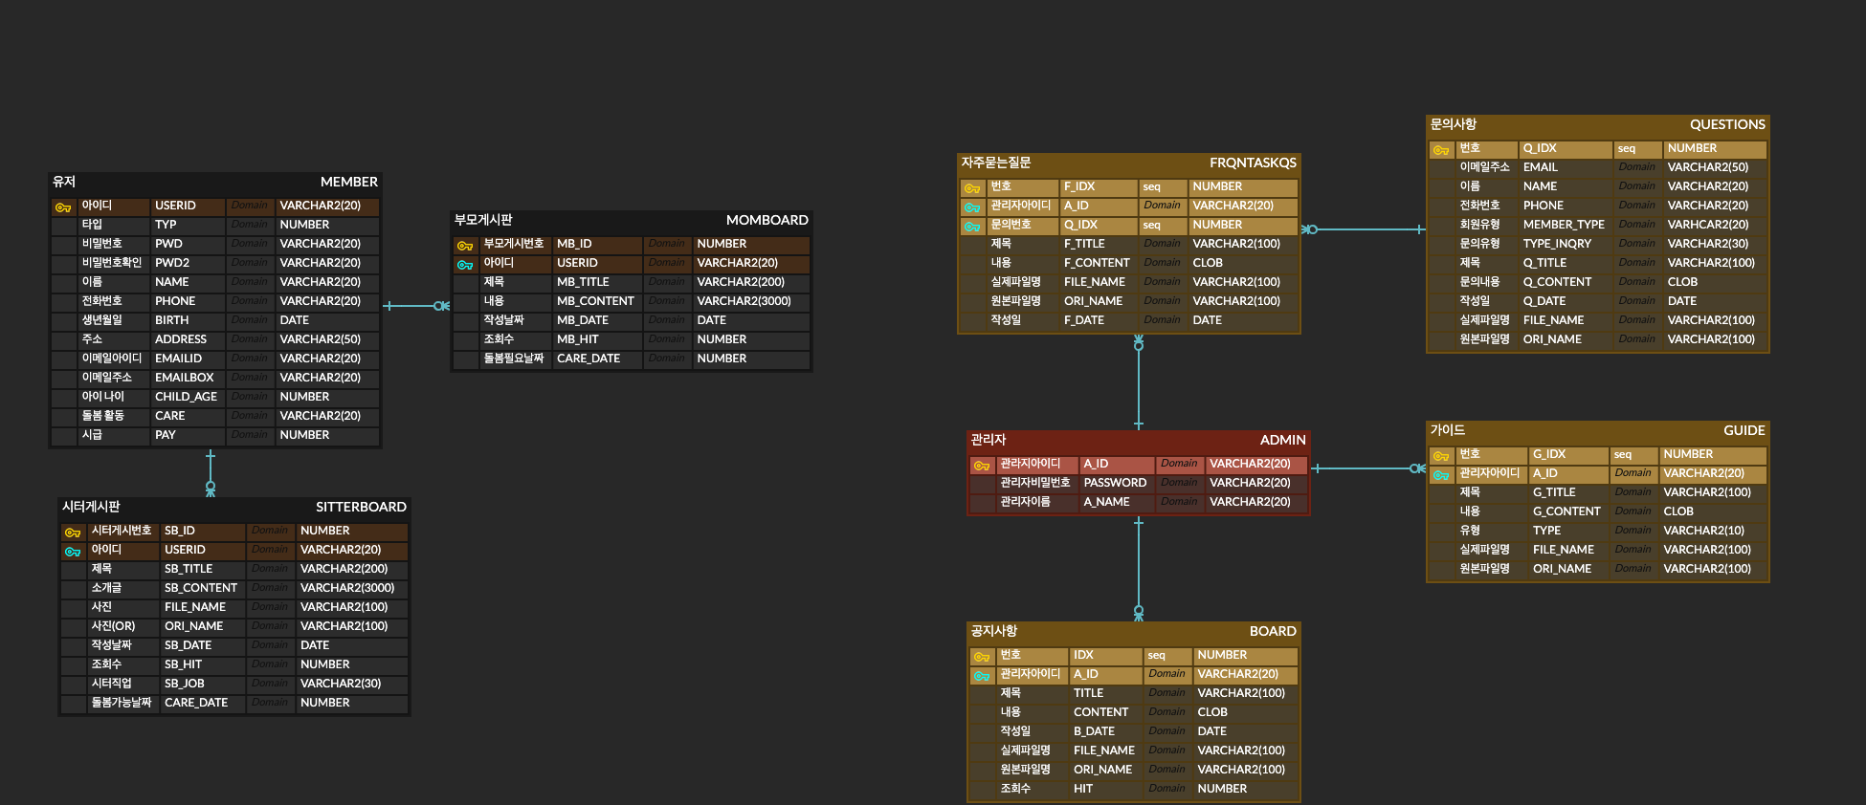Click the B_DATE column in BOARD
Screen dimensions: 1866x805
coord(1094,731)
